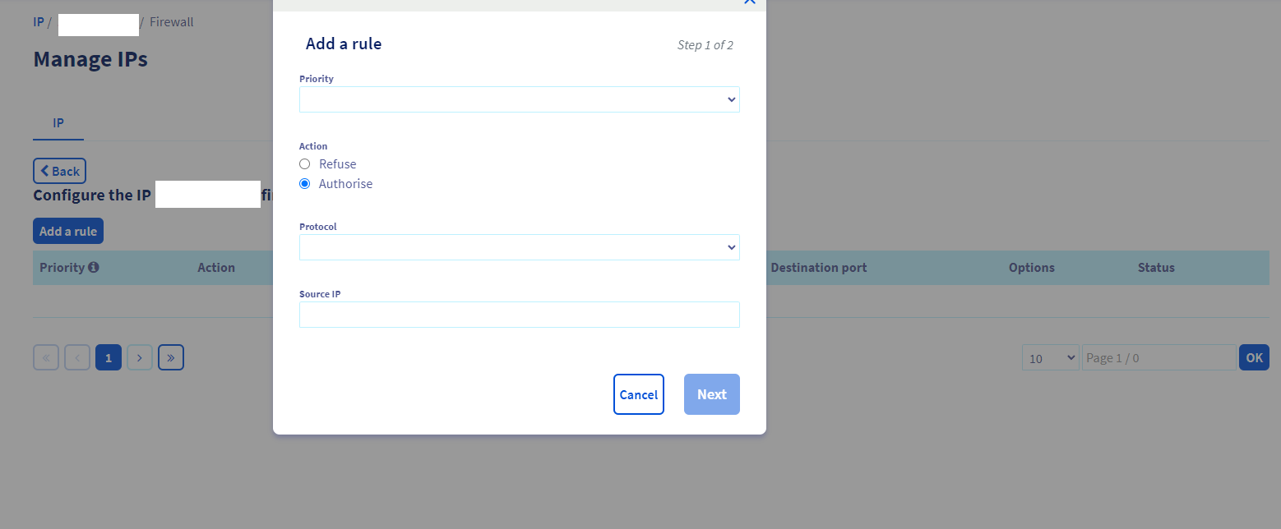The image size is (1281, 529).
Task: Open the Protocol dropdown
Action: (x=520, y=247)
